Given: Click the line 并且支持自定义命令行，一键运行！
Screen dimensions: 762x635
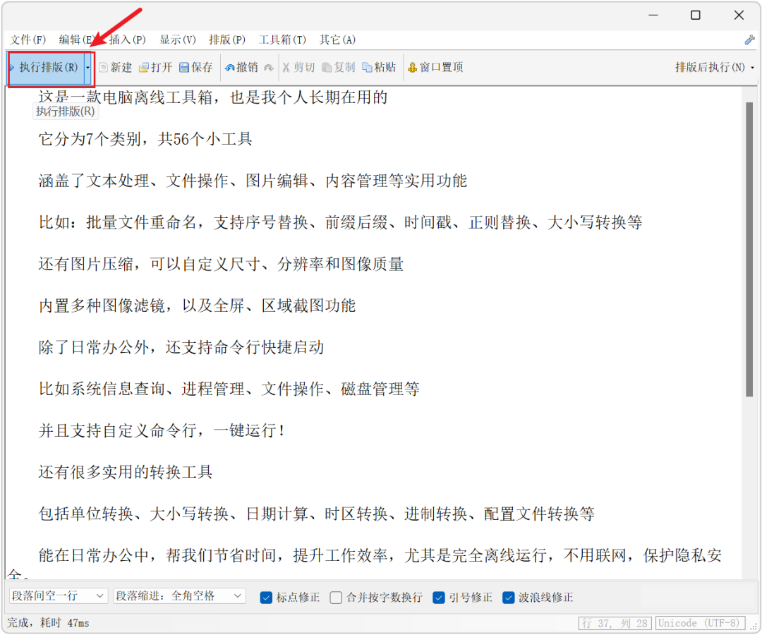Looking at the screenshot, I should [162, 431].
